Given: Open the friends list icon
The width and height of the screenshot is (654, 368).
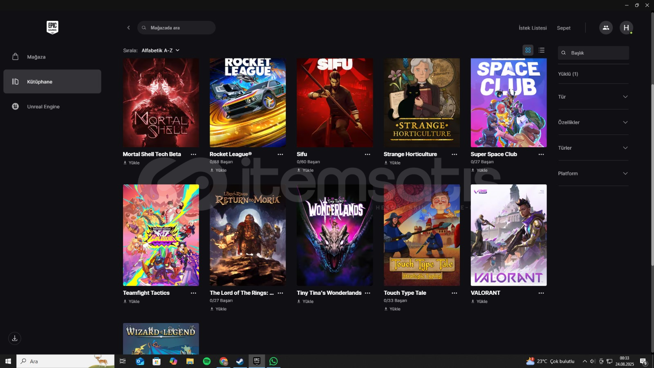Looking at the screenshot, I should click(606, 28).
